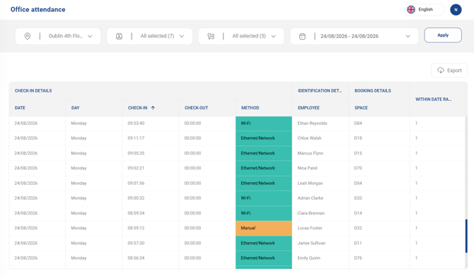
Task: Sort by the METHOD column header
Action: click(250, 108)
